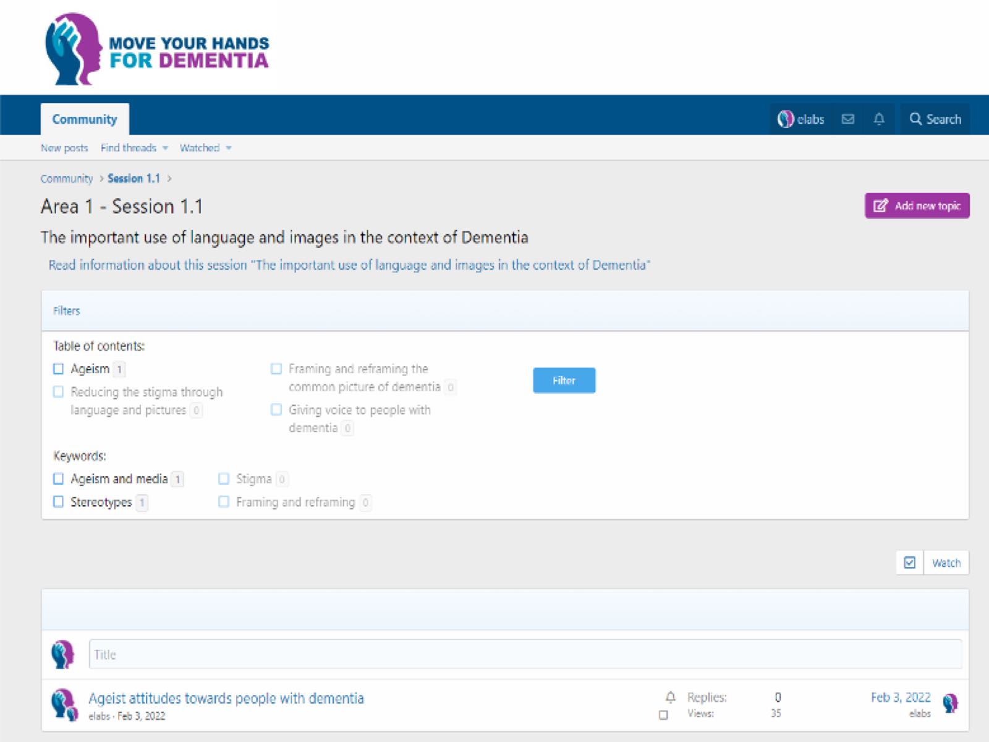This screenshot has height=742, width=989.
Task: Click last poster avatar at thread row right
Action: 950,703
